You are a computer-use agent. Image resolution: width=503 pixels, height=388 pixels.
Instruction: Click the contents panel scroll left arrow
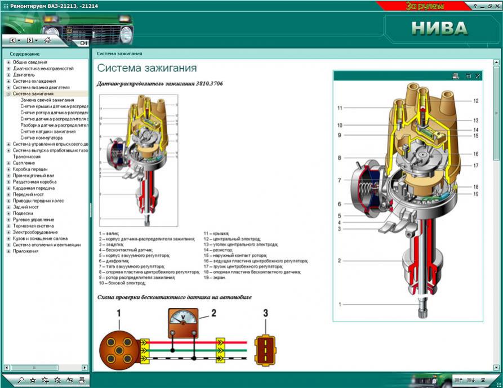tap(7, 368)
